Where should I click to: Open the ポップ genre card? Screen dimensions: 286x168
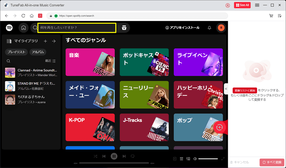tap(198, 127)
